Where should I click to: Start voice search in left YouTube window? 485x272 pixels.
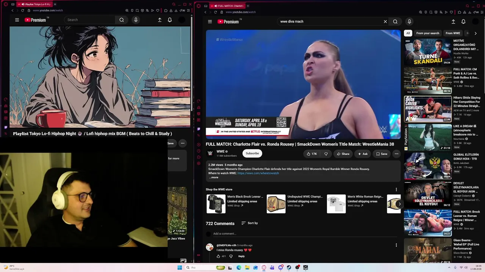[x=136, y=20]
